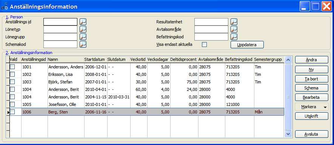
Task: Click the Ta bort button
Action: click(x=312, y=79)
